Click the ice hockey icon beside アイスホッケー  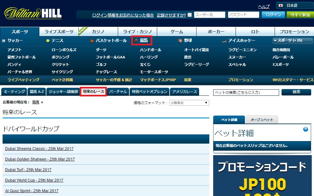(224, 41)
